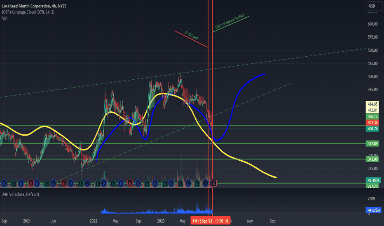Click the red earnings E marker from mid-2021

(x=64, y=183)
